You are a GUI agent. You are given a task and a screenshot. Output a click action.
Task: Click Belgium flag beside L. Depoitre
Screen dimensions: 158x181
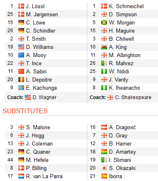[21, 79]
